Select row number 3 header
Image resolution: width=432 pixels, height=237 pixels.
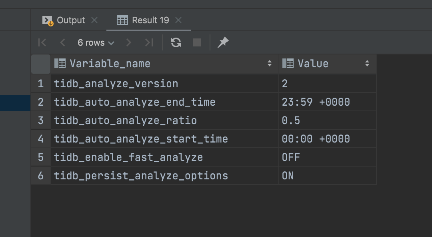[41, 121]
